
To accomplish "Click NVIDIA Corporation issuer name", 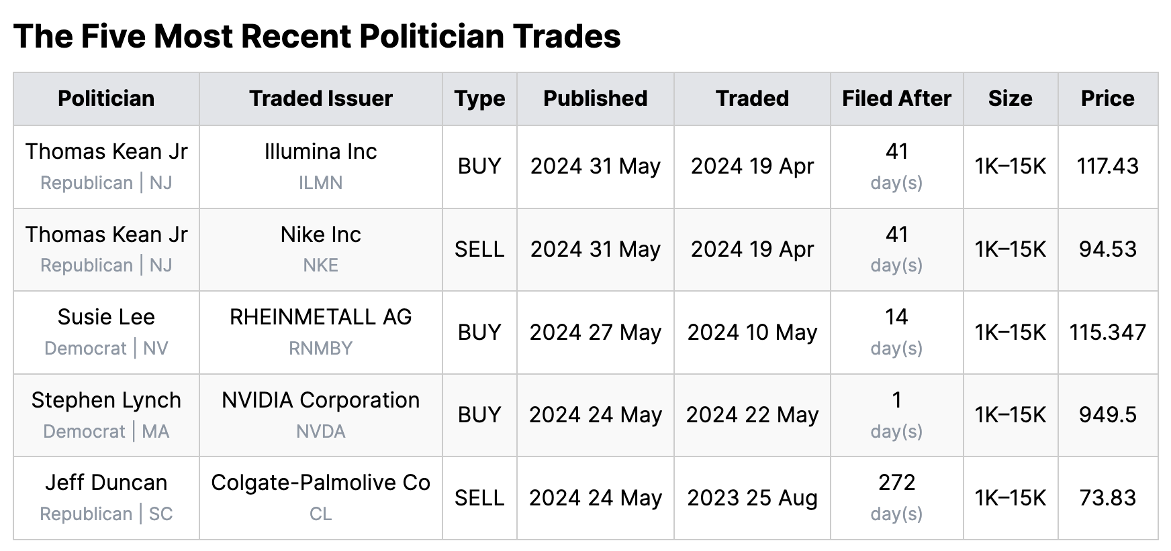I will [321, 400].
